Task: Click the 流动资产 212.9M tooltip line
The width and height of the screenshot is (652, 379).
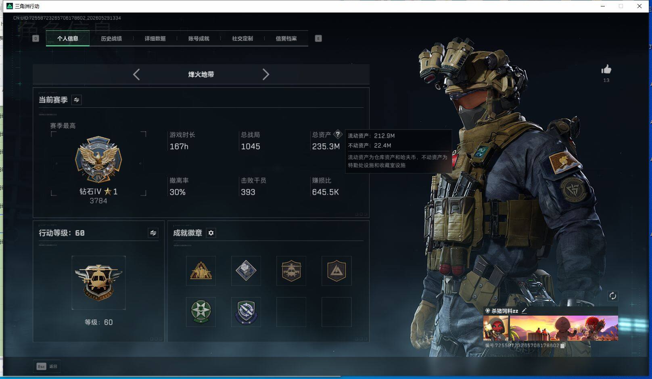Action: 371,136
